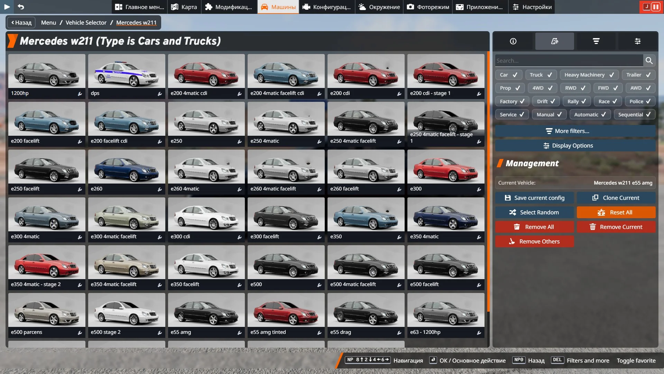Toggle the Car filter
The width and height of the screenshot is (664, 374).
[x=508, y=75]
